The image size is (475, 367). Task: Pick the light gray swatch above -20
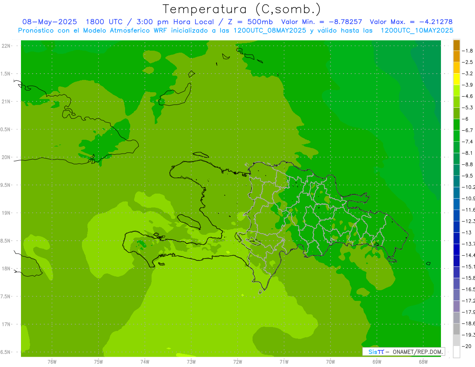(456, 340)
